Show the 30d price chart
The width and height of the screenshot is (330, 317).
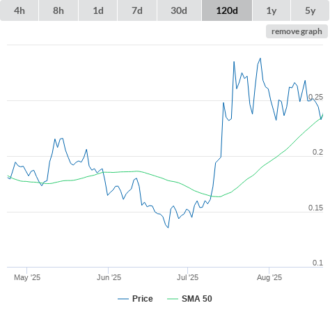pos(179,10)
